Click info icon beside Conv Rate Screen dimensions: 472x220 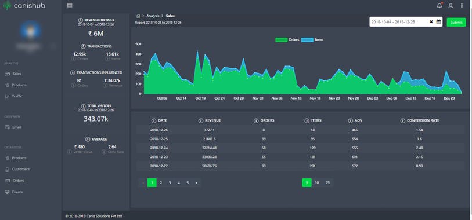[x=104, y=152]
